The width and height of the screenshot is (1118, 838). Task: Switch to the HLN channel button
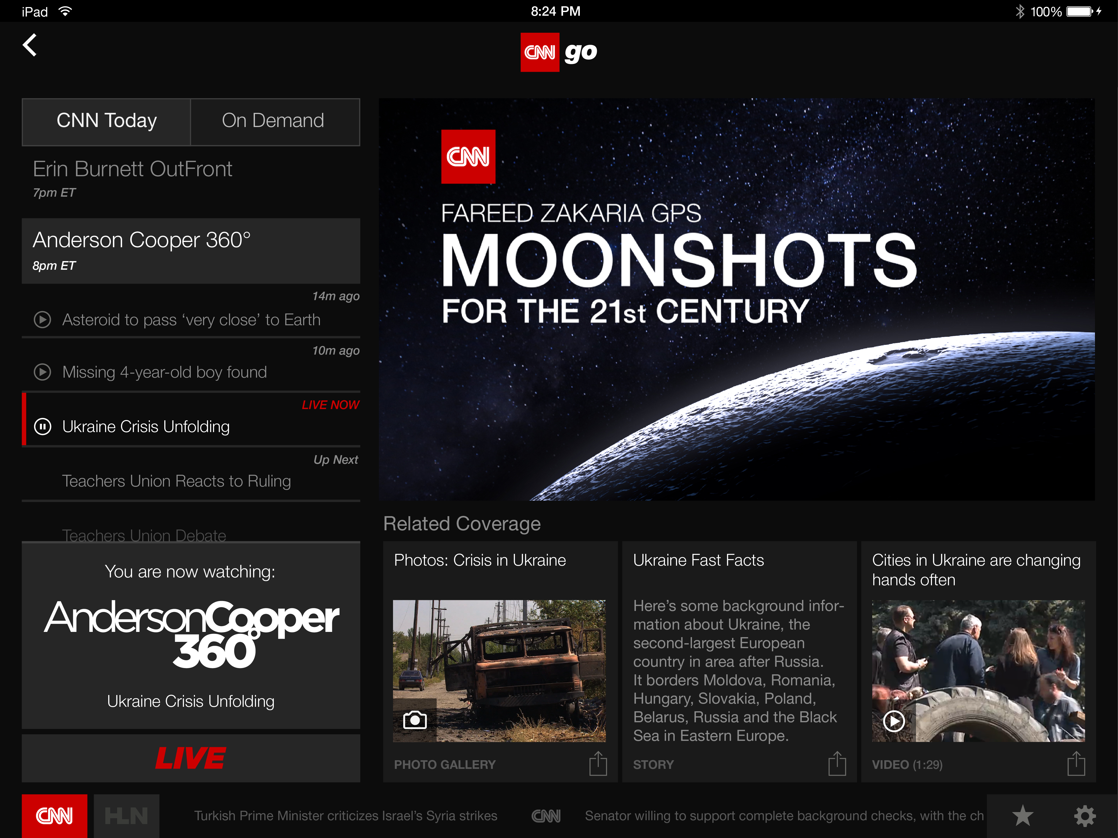126,816
